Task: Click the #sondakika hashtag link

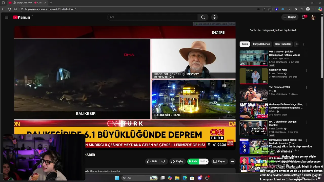Action: pos(104,171)
